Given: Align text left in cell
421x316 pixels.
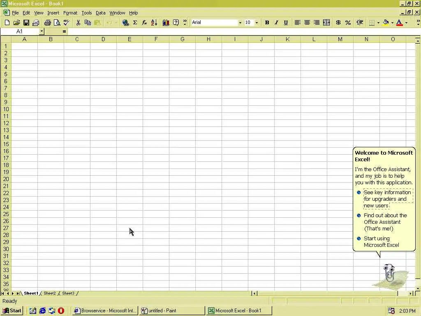Looking at the screenshot, I should coord(297,23).
